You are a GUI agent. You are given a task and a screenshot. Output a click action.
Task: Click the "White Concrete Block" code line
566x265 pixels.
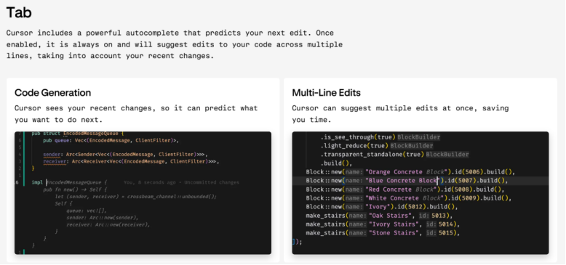pyautogui.click(x=409, y=198)
